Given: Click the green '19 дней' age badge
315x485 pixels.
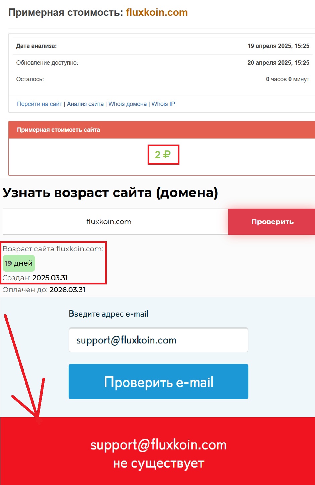Looking at the screenshot, I should (19, 263).
